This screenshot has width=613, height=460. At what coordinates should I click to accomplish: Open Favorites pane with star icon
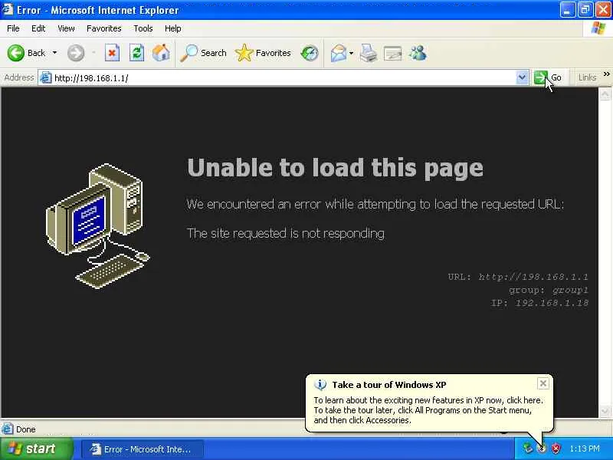point(244,53)
